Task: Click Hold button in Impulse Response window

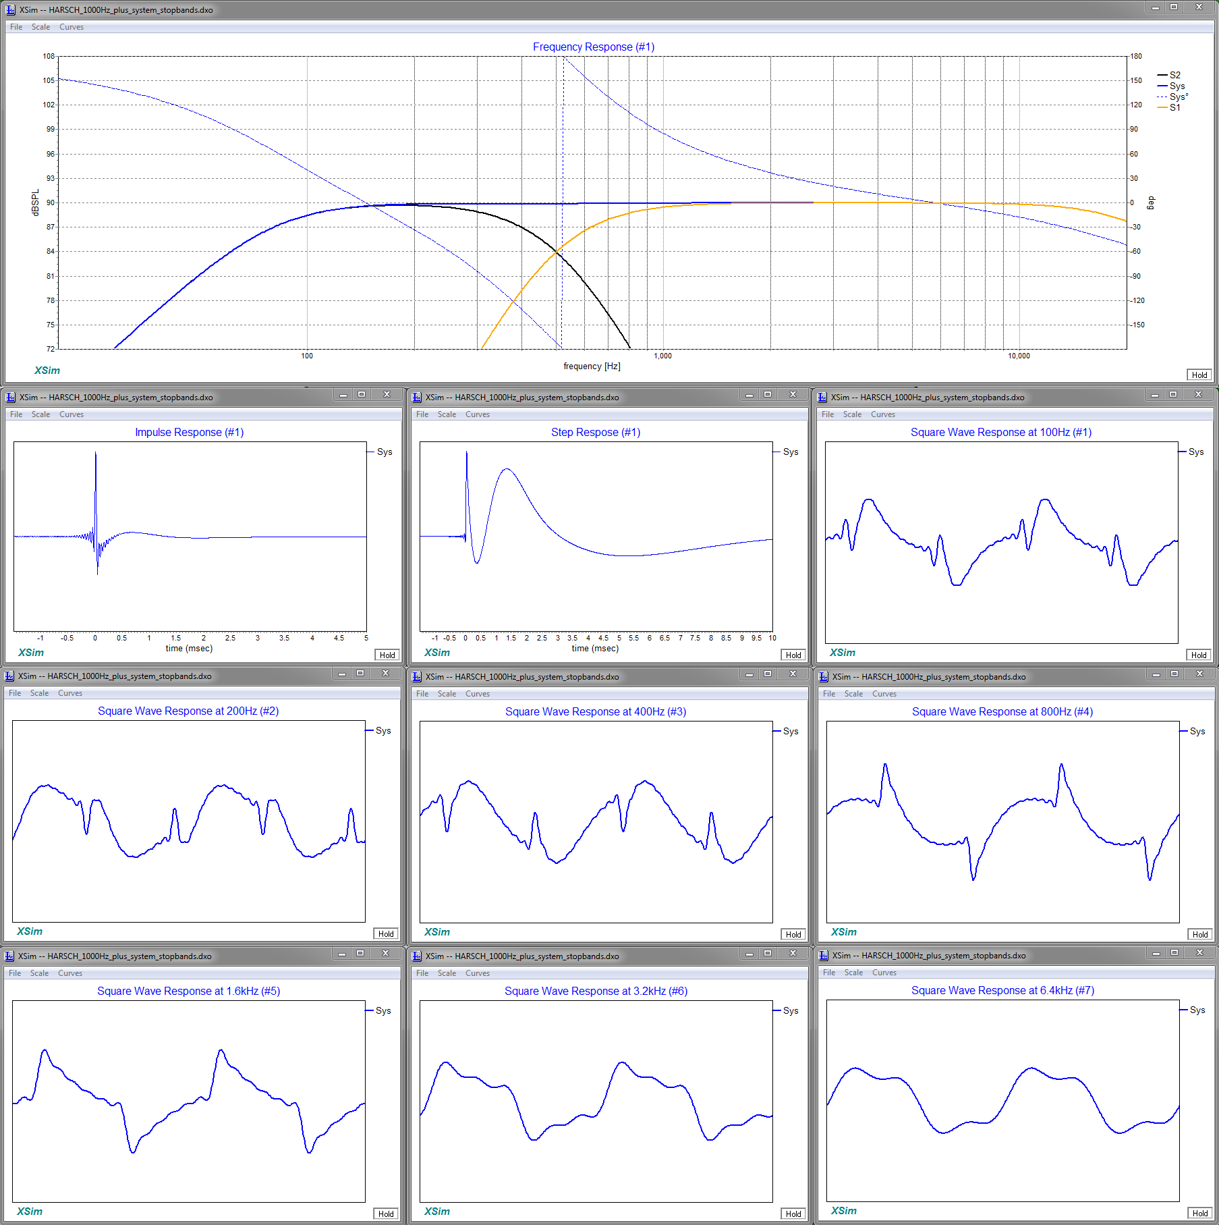Action: pyautogui.click(x=387, y=655)
